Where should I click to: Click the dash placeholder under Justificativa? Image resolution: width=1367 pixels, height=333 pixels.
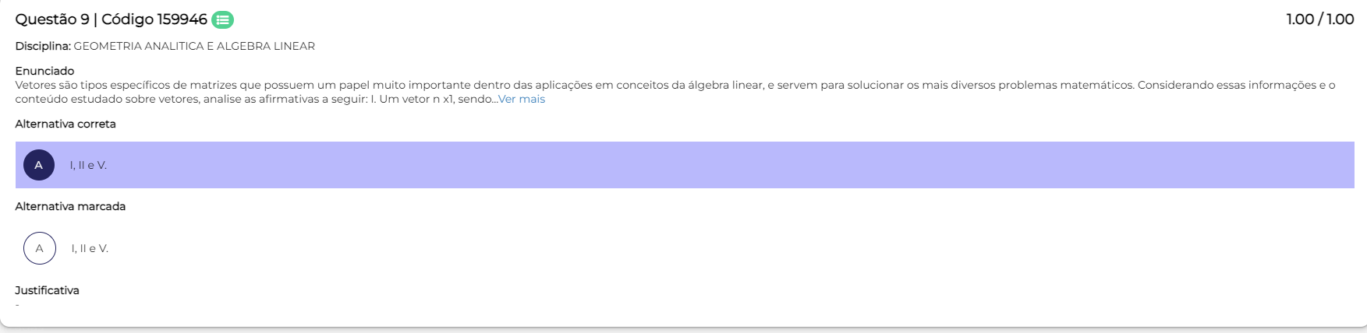pyautogui.click(x=18, y=304)
